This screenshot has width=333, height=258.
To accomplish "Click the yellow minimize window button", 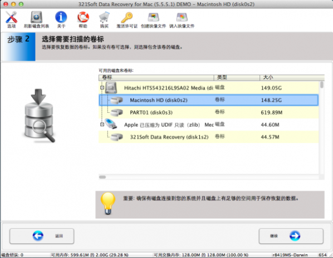I will (13, 4).
